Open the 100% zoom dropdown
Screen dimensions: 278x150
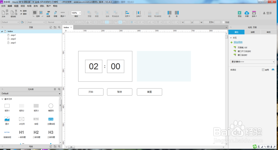point(80,13)
